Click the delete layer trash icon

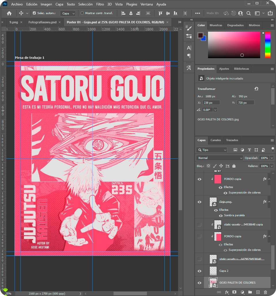tap(265, 292)
